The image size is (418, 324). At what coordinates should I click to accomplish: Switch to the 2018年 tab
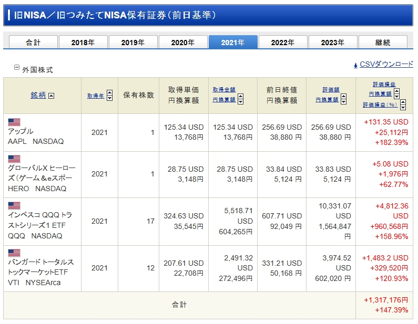[83, 43]
